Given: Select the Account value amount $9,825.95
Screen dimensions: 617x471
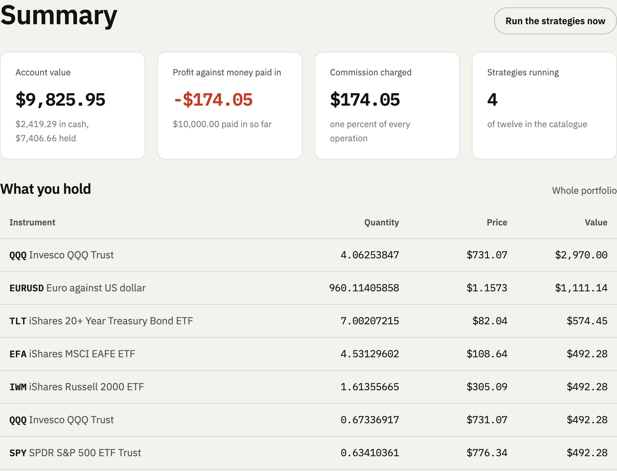Looking at the screenshot, I should click(60, 100).
